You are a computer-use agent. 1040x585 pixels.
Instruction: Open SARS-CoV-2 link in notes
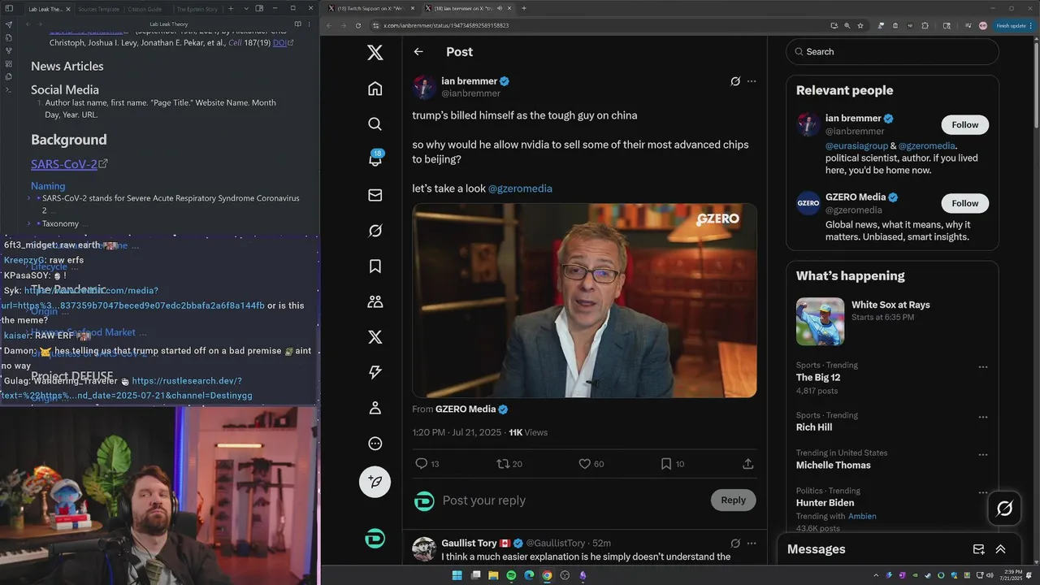tap(64, 164)
